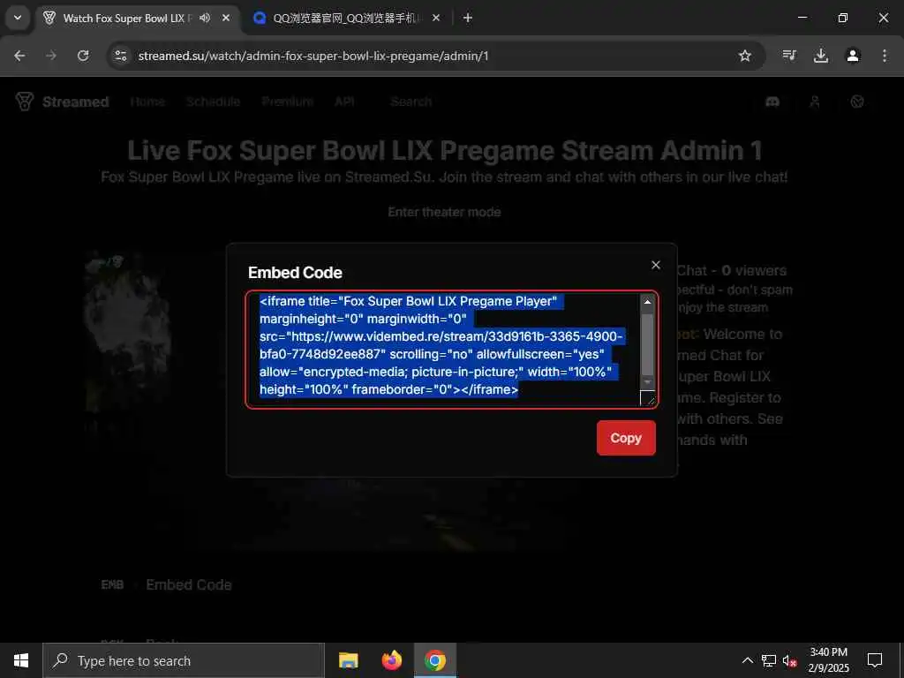
Task: Open Chrome downloads
Action: 821,56
